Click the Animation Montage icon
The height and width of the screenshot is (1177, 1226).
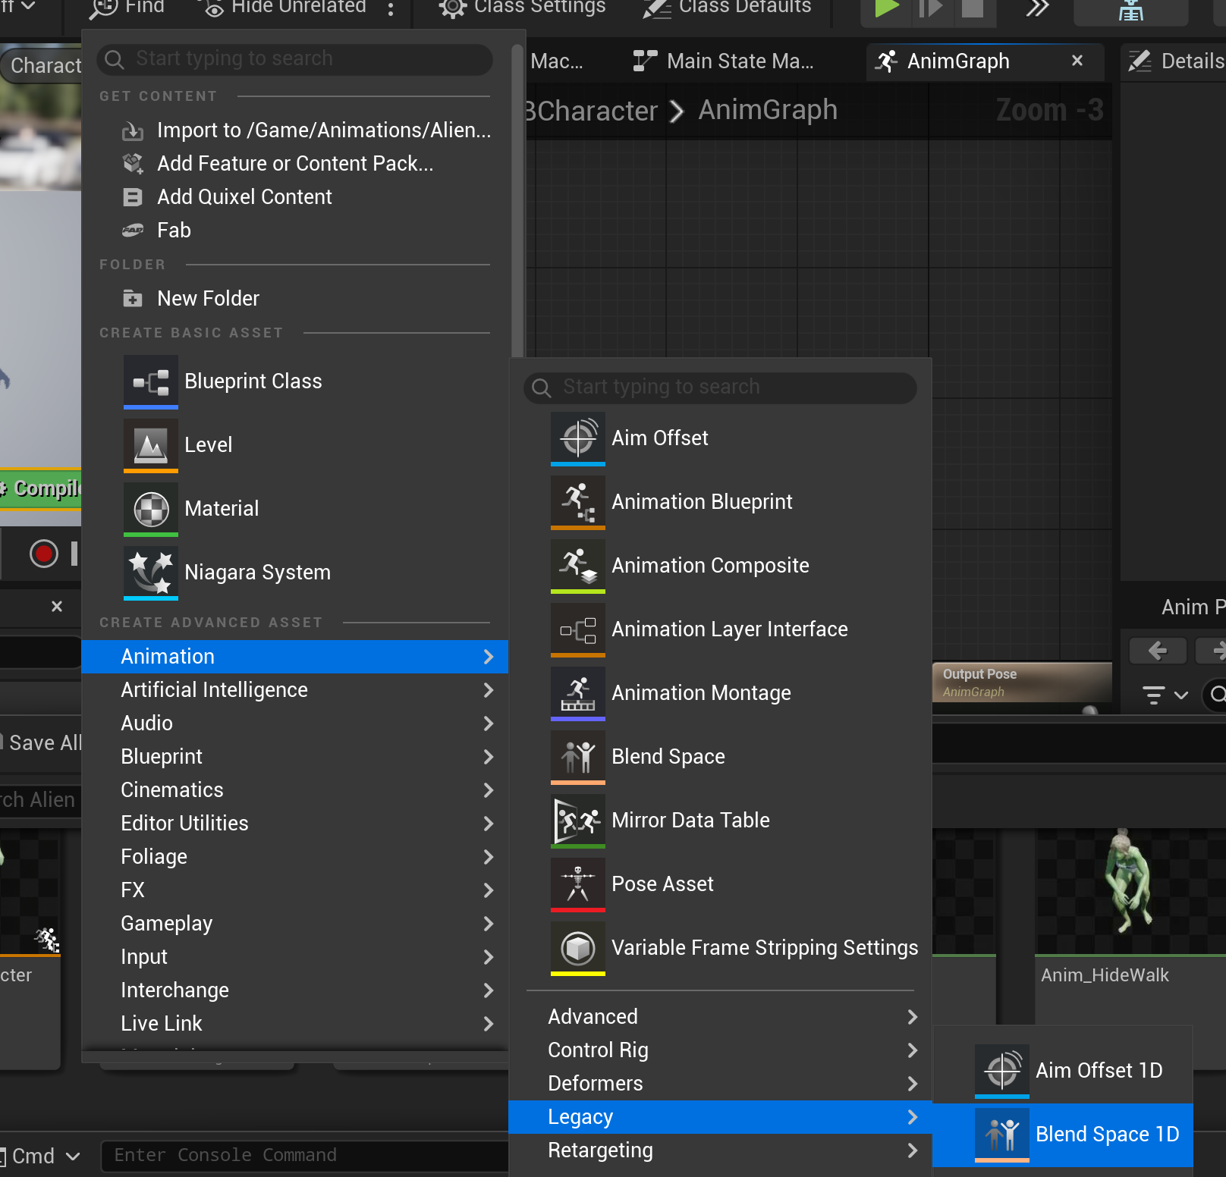tap(578, 693)
